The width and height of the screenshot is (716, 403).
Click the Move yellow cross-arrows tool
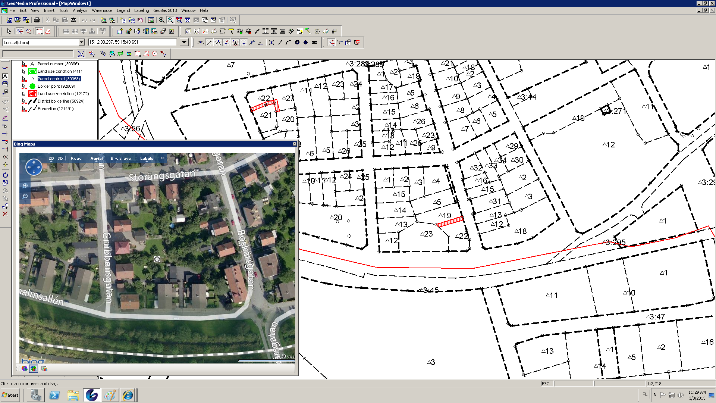[5, 165]
